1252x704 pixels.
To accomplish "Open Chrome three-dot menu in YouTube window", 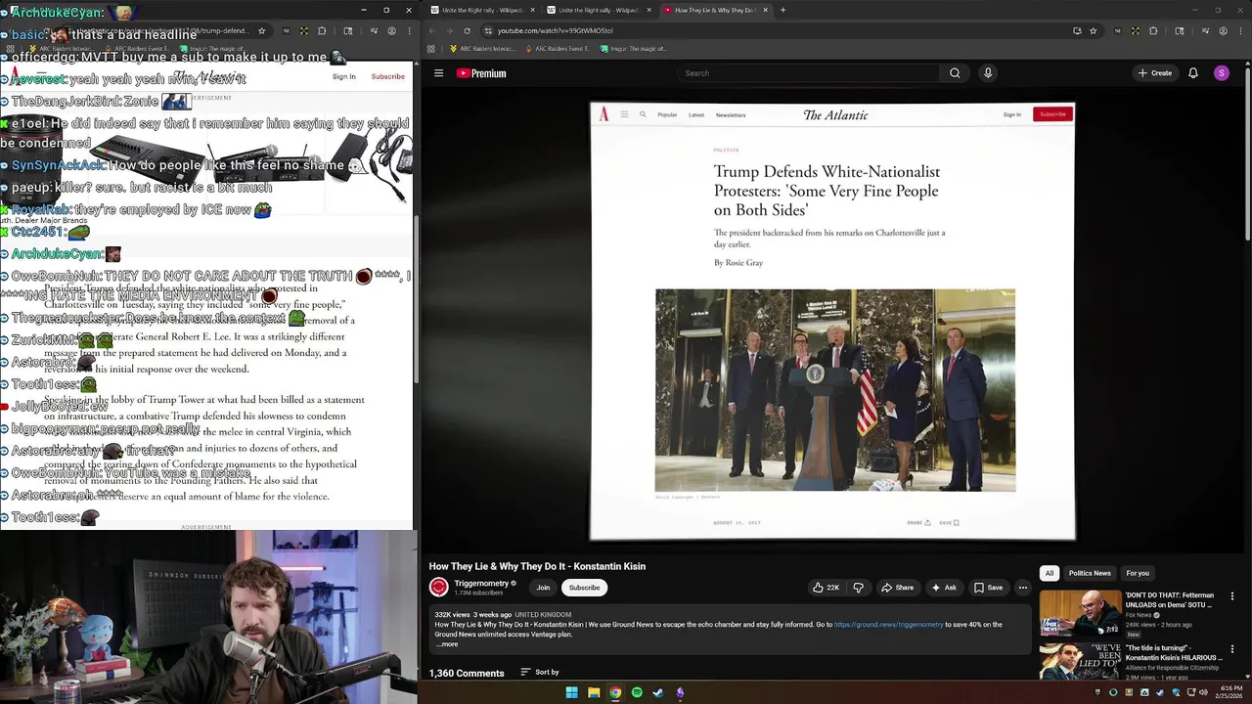I will pos(1240,30).
